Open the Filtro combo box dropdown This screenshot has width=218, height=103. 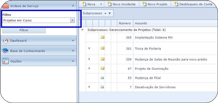coord(72,20)
